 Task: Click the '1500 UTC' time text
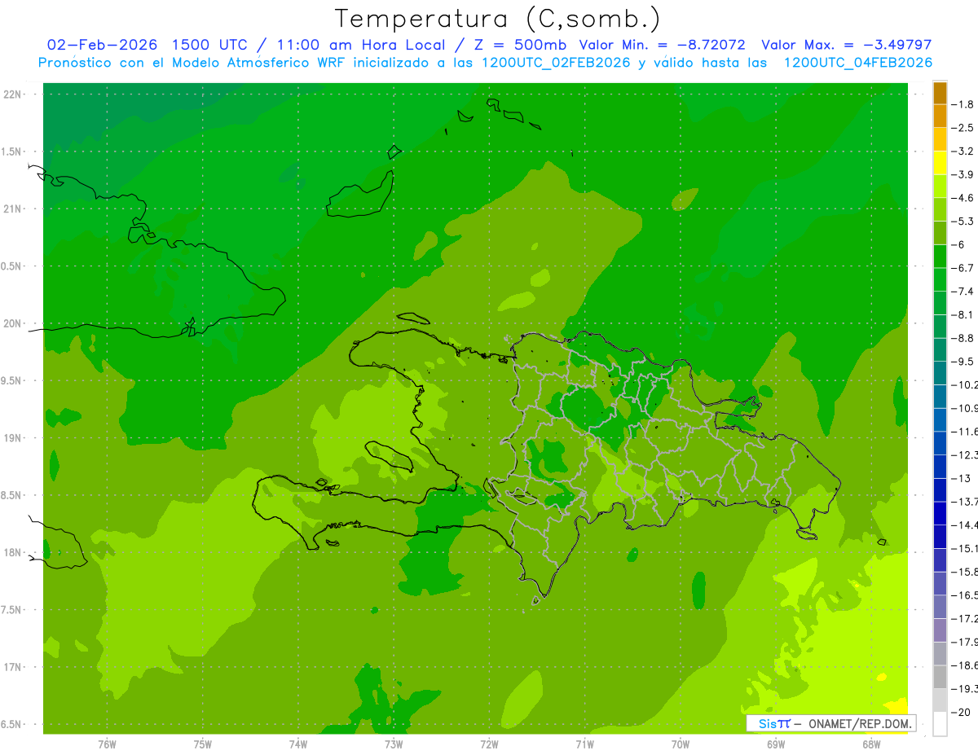(209, 45)
